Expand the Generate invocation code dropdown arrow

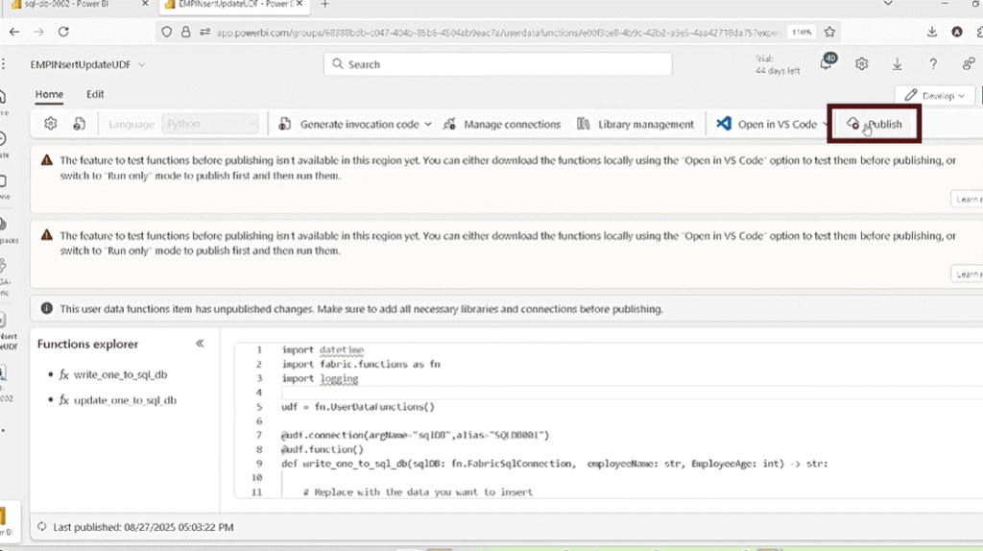point(428,124)
